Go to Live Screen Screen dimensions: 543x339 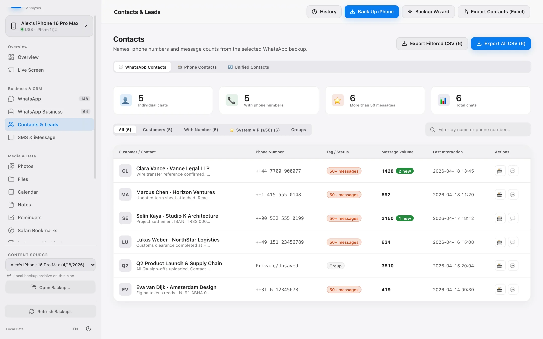click(49, 70)
